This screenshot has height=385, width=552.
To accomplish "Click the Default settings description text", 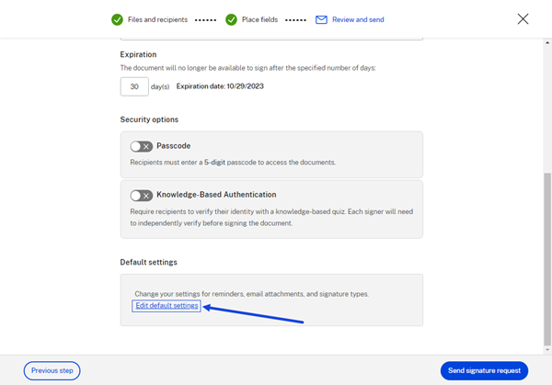I will click(252, 294).
